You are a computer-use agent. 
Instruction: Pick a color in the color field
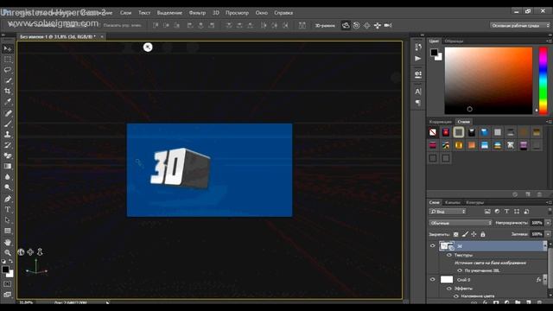coord(488,80)
